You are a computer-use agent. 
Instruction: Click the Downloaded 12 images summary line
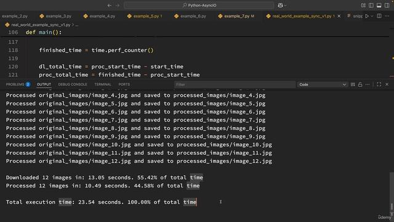coord(104,178)
